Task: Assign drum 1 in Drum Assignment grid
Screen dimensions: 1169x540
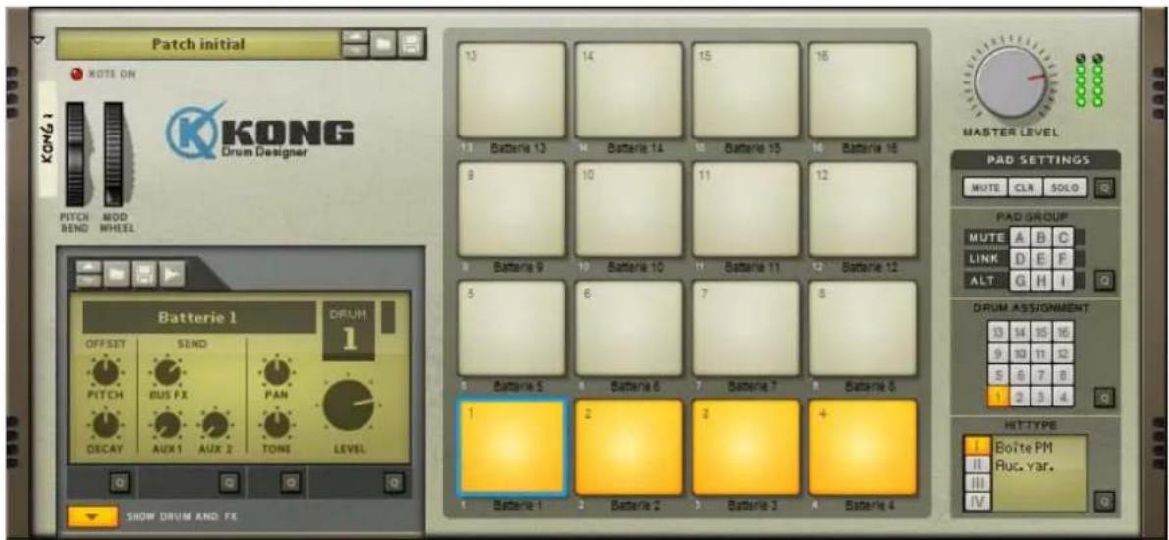Action: point(998,397)
